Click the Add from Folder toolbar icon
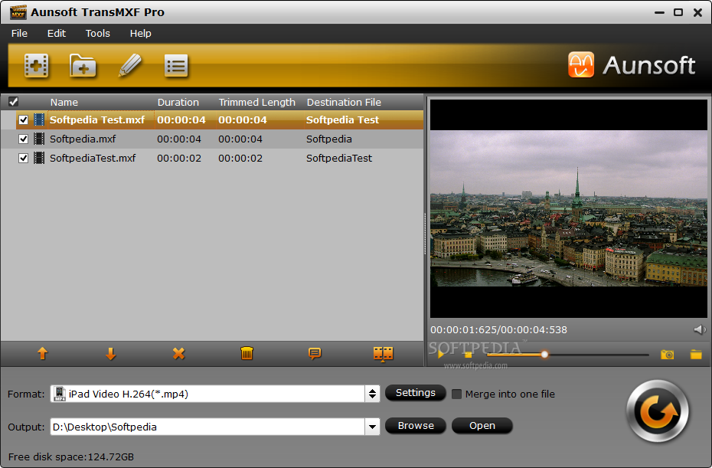The height and width of the screenshot is (468, 712). tap(83, 66)
